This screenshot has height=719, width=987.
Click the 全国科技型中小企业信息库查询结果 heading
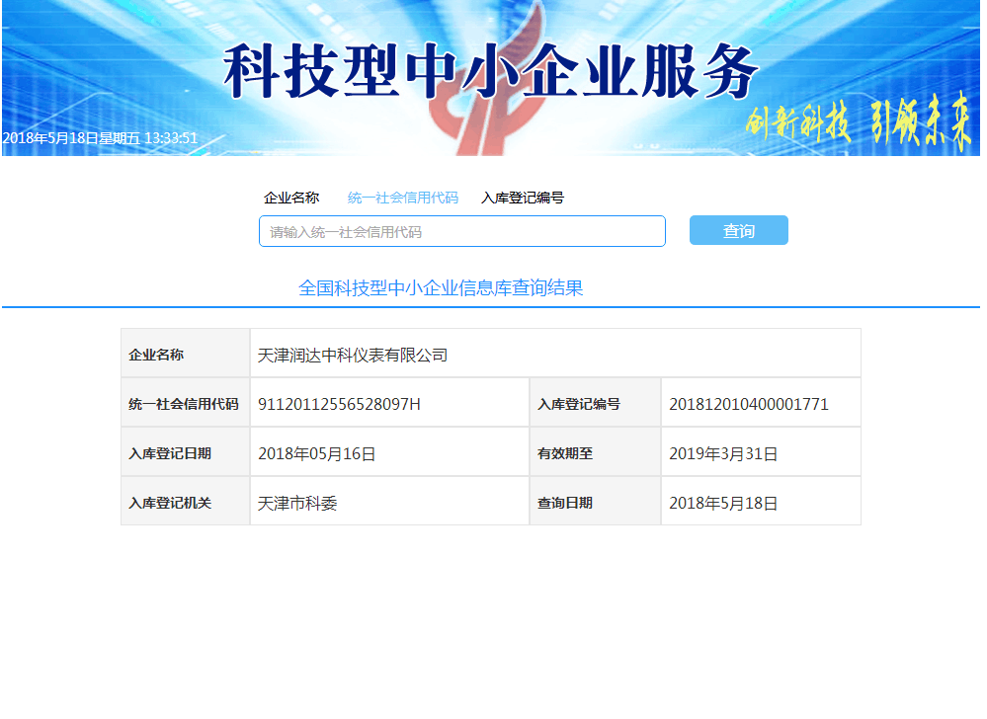click(x=441, y=288)
